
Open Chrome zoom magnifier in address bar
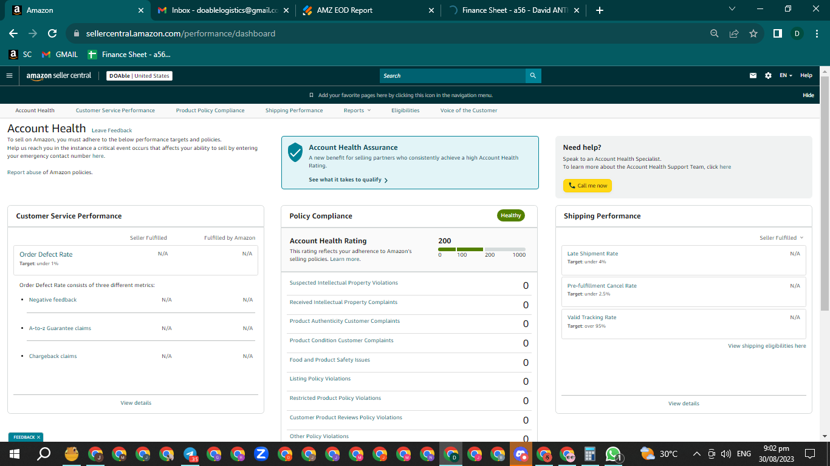(715, 33)
